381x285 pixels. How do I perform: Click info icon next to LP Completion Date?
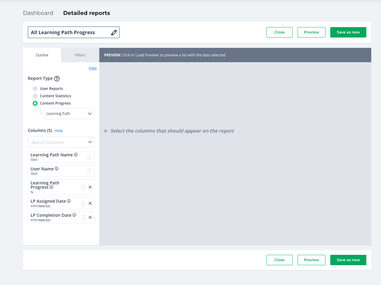[x=74, y=215]
